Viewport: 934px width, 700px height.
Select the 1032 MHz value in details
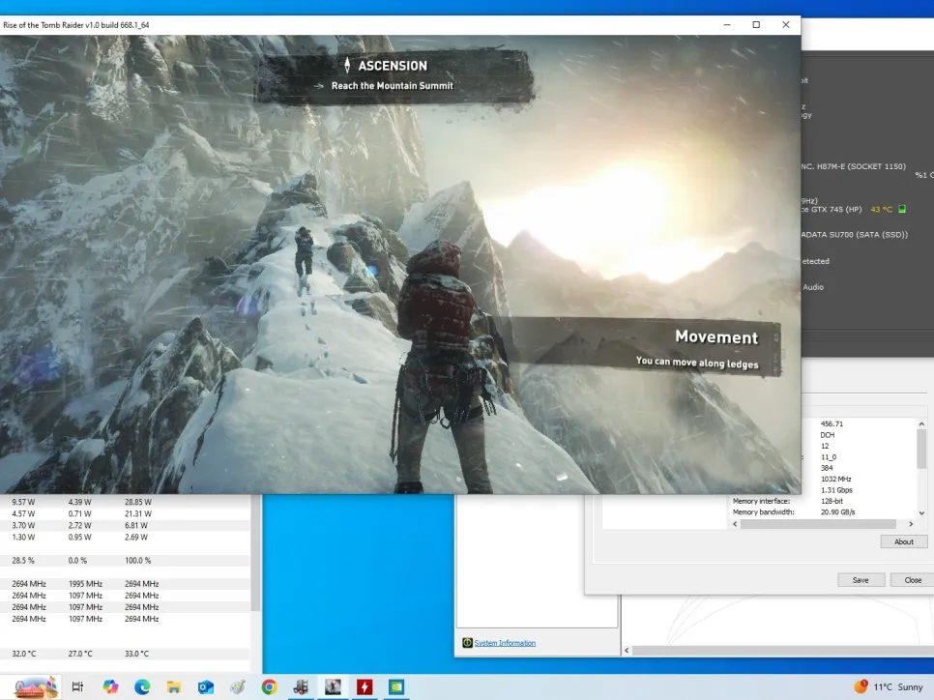coord(835,479)
